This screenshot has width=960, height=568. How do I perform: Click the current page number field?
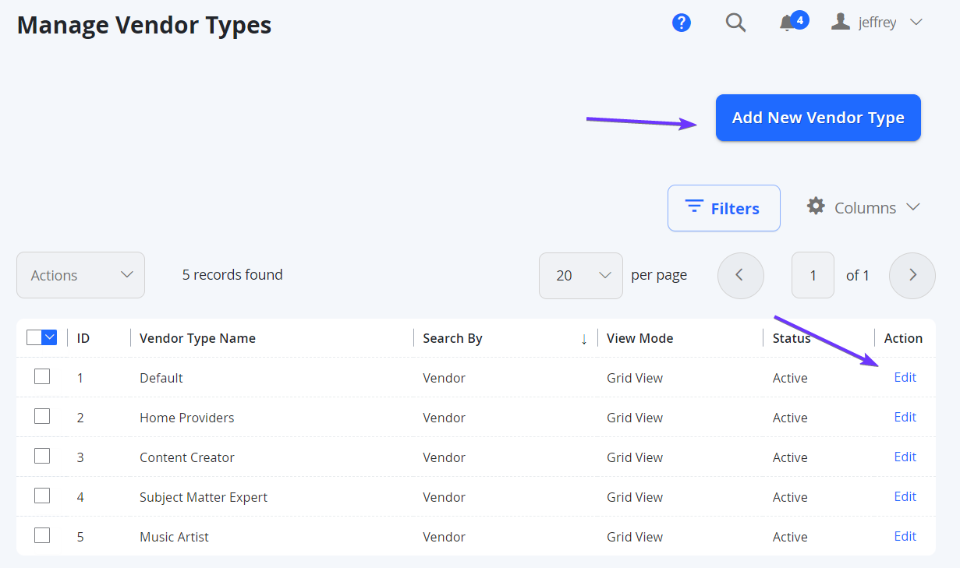click(x=813, y=276)
